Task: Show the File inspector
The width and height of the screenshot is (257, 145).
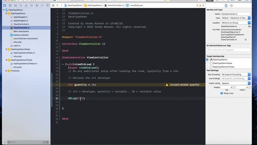Action: click(226, 6)
